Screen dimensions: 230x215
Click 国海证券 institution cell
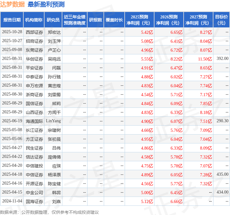point(34,201)
